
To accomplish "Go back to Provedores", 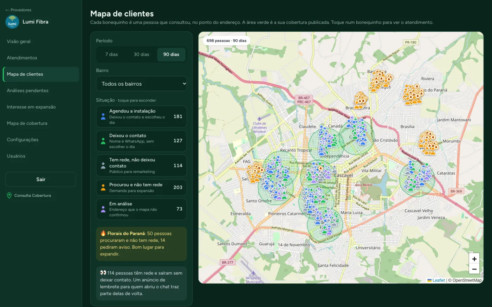I will [18, 10].
